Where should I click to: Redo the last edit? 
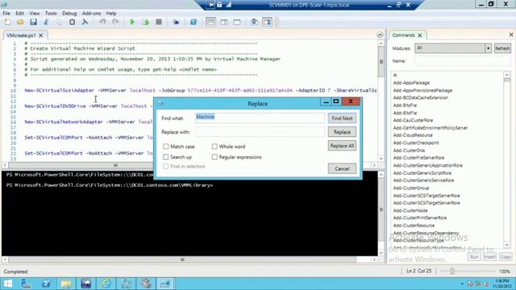pyautogui.click(x=115, y=22)
